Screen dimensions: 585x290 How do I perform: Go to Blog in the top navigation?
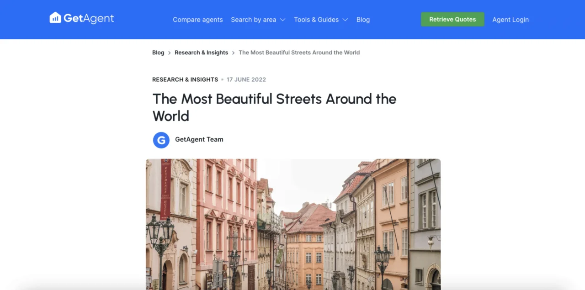tap(363, 20)
